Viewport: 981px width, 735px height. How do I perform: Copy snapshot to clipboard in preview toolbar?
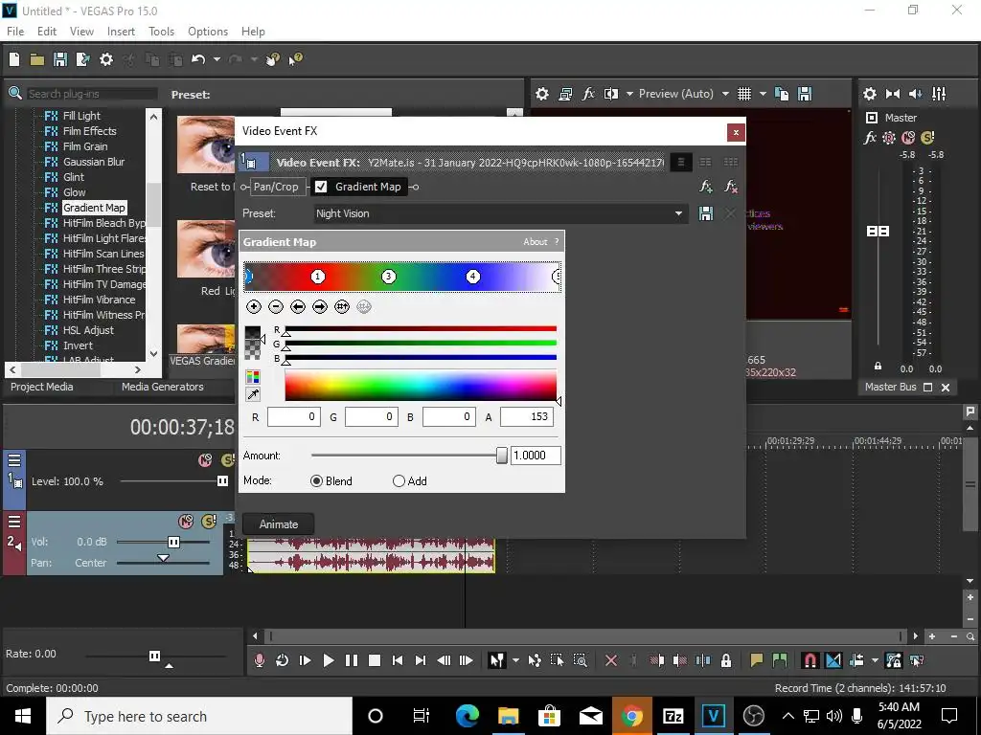tap(782, 94)
